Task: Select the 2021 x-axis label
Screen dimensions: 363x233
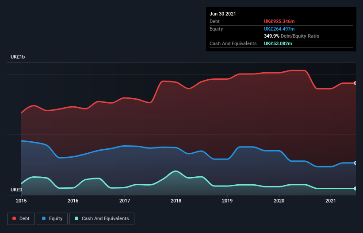Action: [331, 201]
